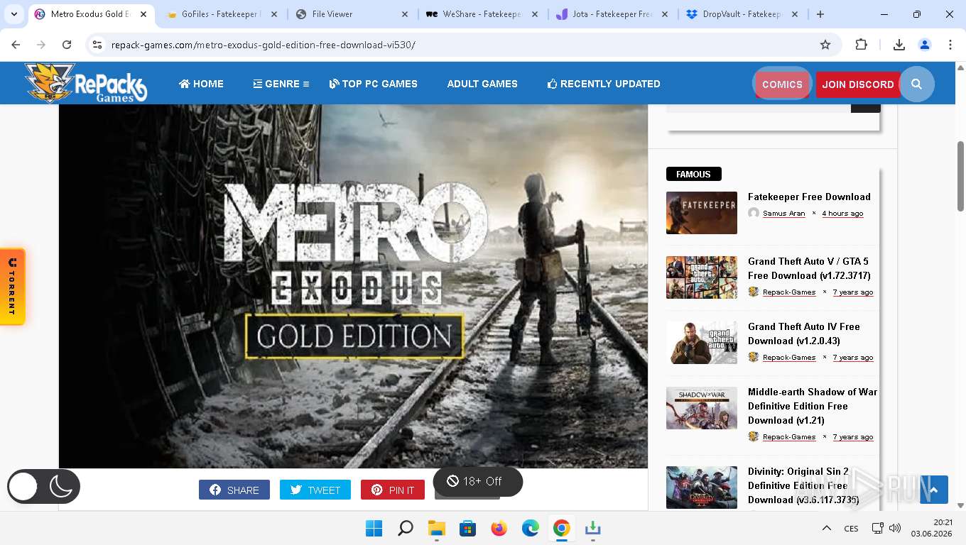Viewport: 966px width, 545px height.
Task: Open ADULT GAMES menu item
Action: click(x=482, y=84)
